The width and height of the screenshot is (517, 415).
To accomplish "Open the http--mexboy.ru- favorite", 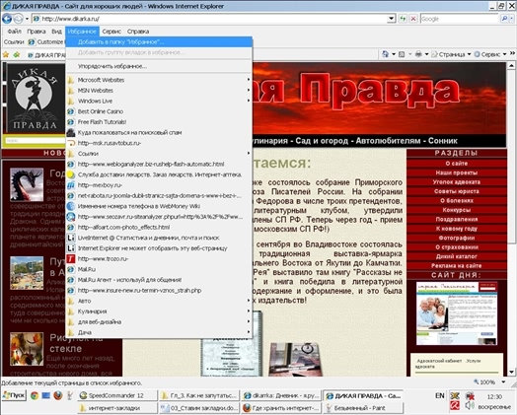I will click(159, 185).
